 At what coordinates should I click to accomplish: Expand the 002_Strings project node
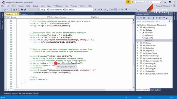[x=138, y=43]
